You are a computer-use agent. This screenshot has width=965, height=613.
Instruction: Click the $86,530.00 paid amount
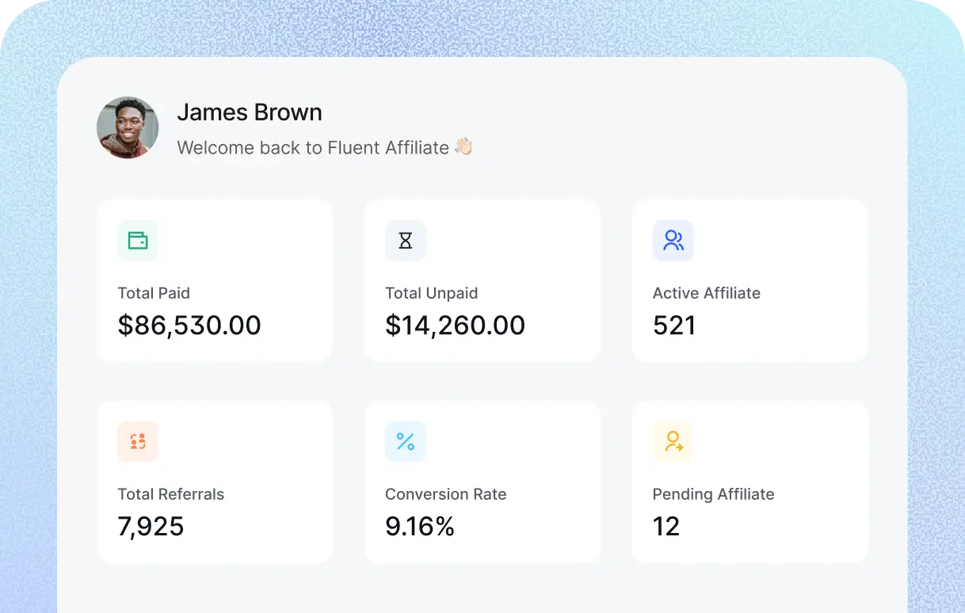point(189,326)
